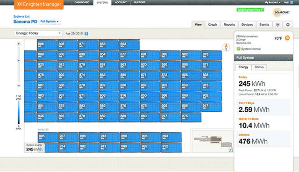Click the Enlighten Manager logo
The width and height of the screenshot is (299, 172).
pos(39,4)
